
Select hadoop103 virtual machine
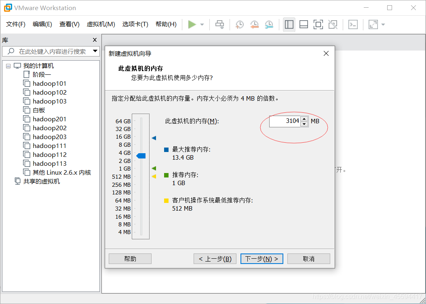pos(49,101)
